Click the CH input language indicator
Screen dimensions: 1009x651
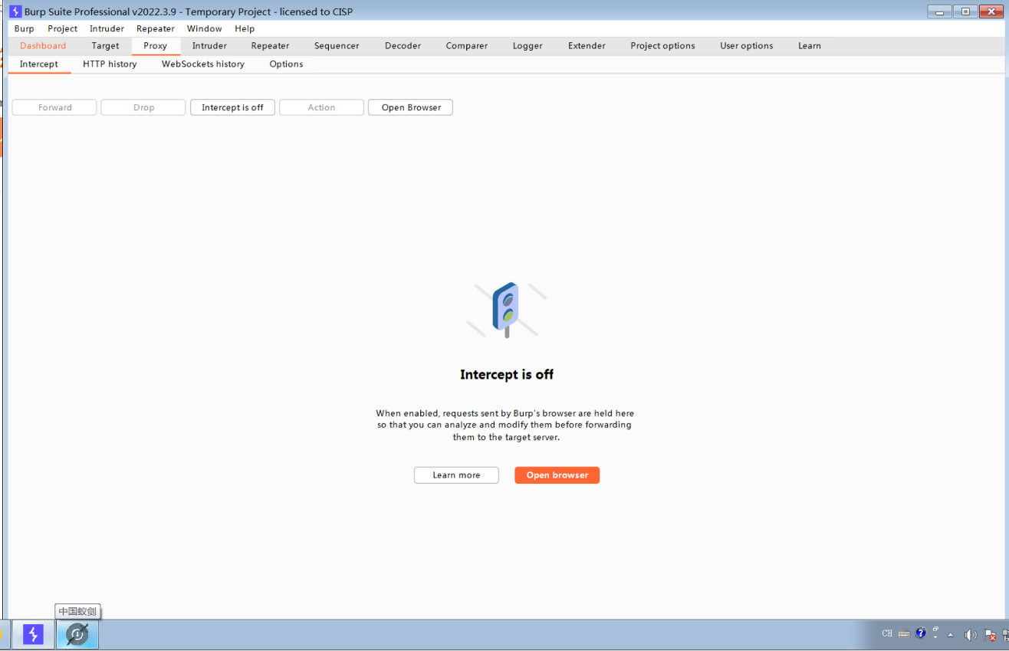pos(887,633)
